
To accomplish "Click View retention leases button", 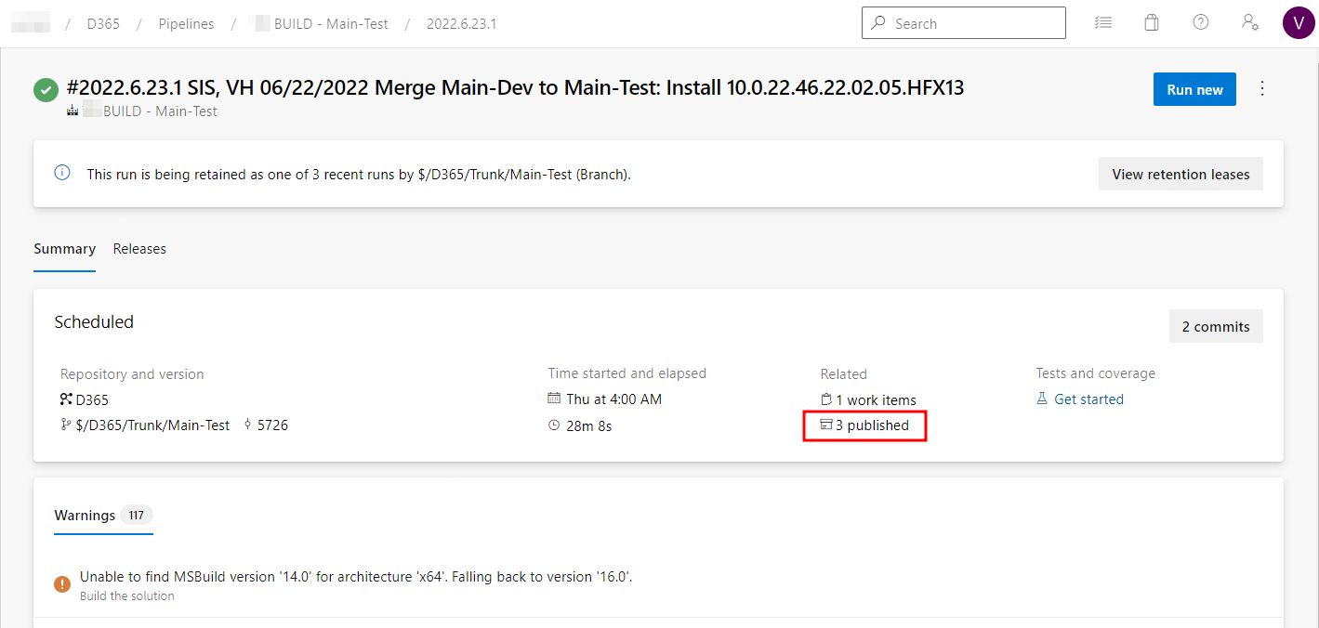I will [x=1181, y=174].
